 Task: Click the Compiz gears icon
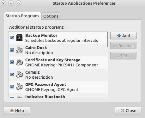20,74
